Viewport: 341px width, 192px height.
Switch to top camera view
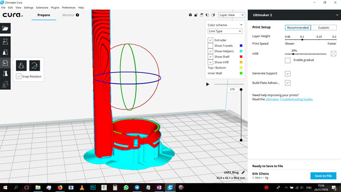[x=202, y=15]
